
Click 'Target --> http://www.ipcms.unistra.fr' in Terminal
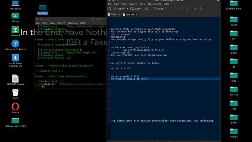point(61,76)
